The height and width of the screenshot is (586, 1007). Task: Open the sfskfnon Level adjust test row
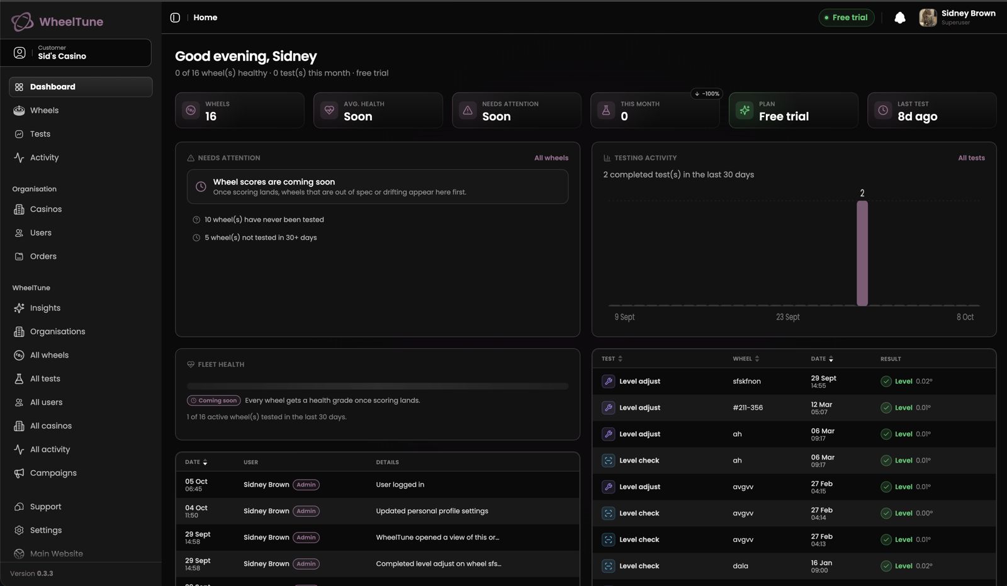click(x=794, y=381)
